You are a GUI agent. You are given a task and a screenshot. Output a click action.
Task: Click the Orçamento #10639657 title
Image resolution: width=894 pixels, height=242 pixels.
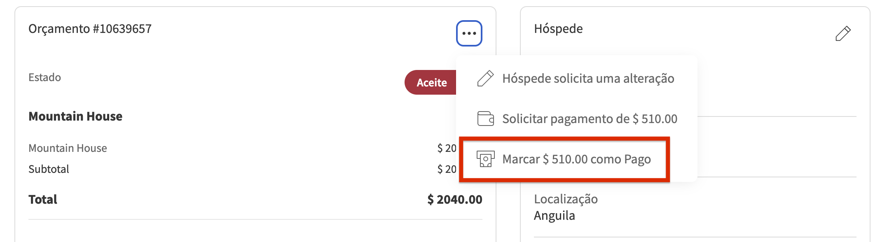pos(90,29)
